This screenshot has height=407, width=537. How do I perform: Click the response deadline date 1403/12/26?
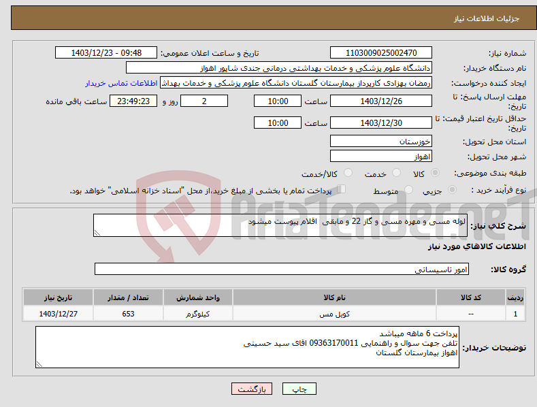pos(381,101)
